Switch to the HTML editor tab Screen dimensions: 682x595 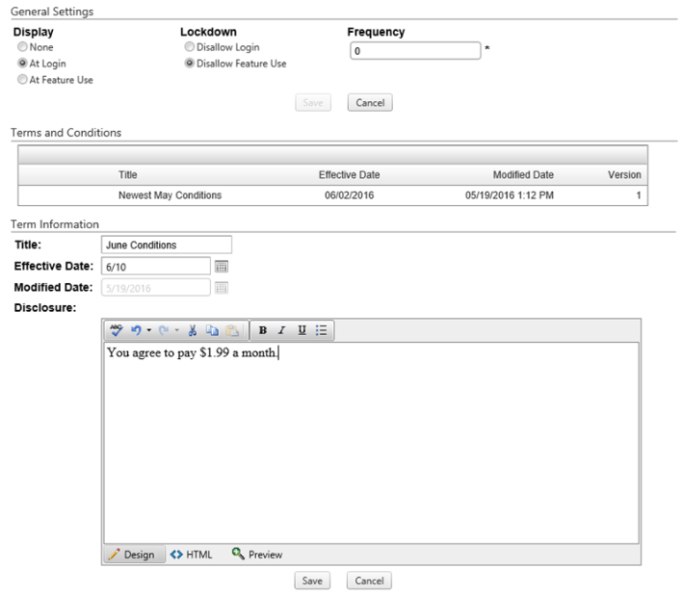coord(191,555)
